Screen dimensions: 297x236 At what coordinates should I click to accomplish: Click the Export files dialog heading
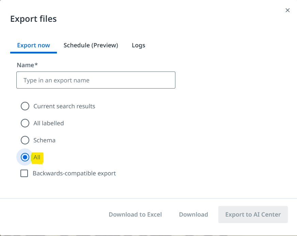click(x=33, y=19)
